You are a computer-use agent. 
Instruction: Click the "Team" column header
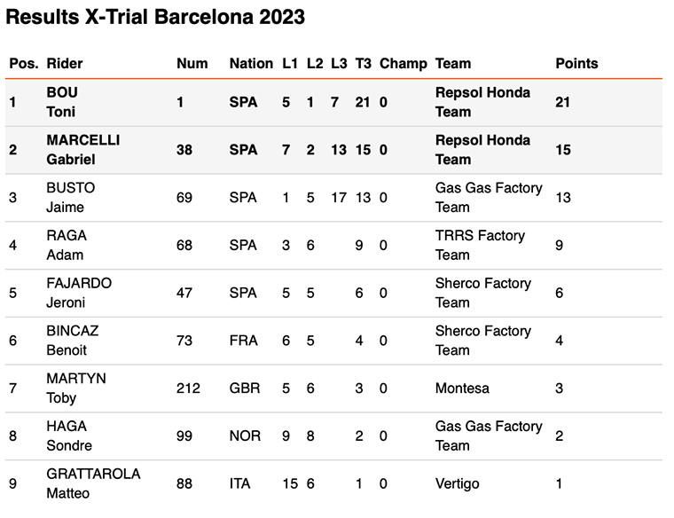(453, 64)
